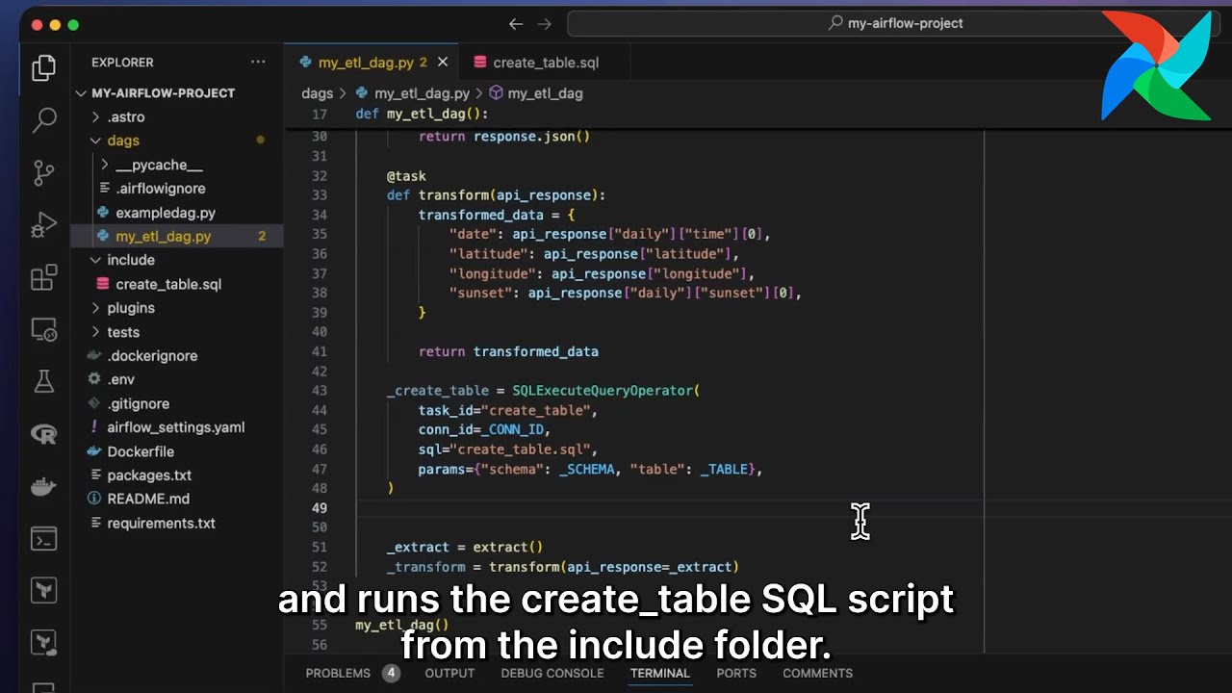Open the R extension view

[43, 434]
